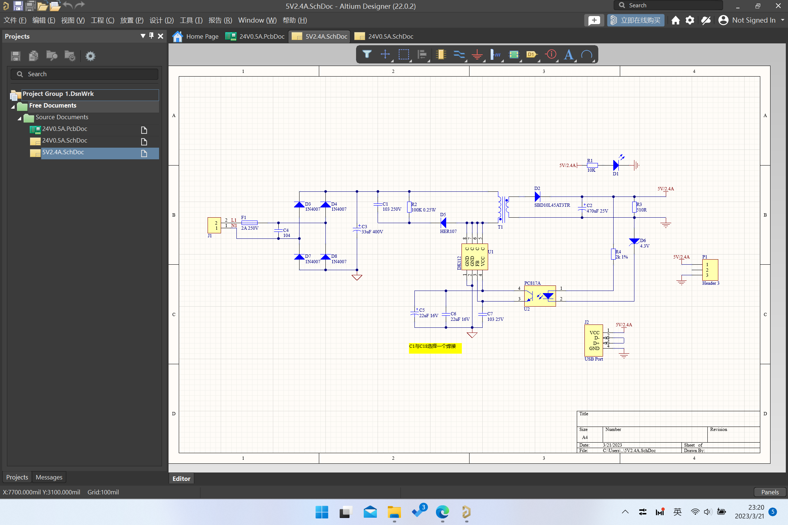This screenshot has height=525, width=788.
Task: Click the GND Power Port tool
Action: pyautogui.click(x=477, y=55)
